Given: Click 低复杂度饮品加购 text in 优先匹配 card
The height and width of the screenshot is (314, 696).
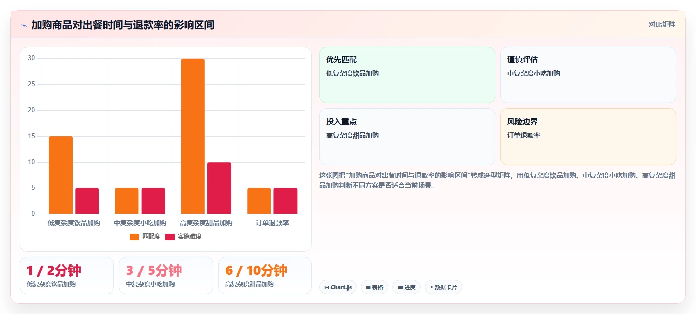Looking at the screenshot, I should [353, 73].
